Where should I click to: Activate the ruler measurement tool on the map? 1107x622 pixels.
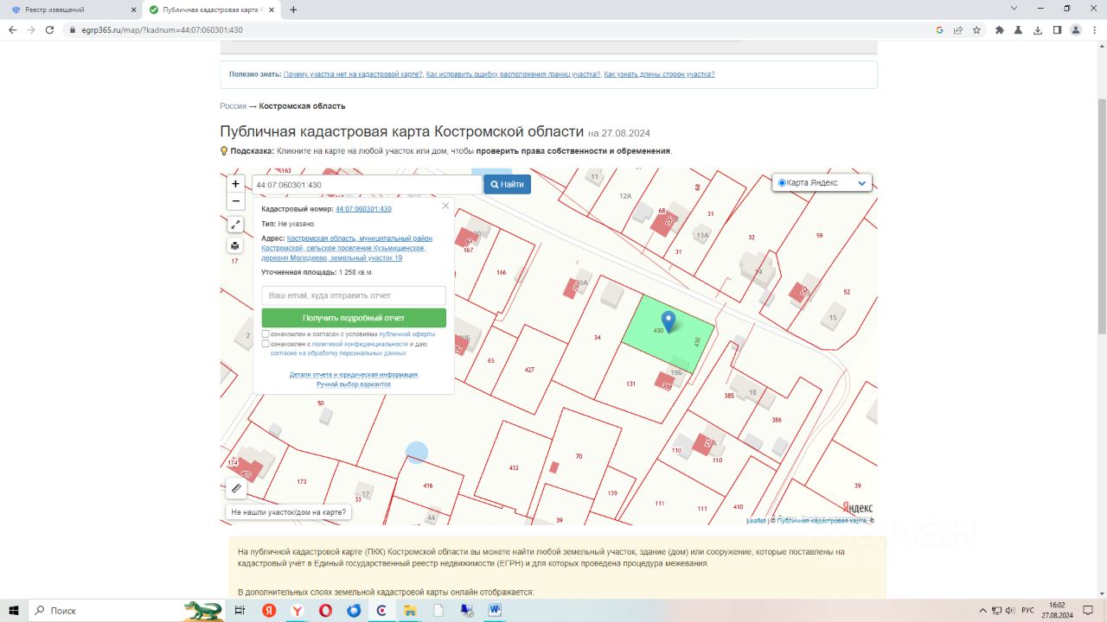236,488
